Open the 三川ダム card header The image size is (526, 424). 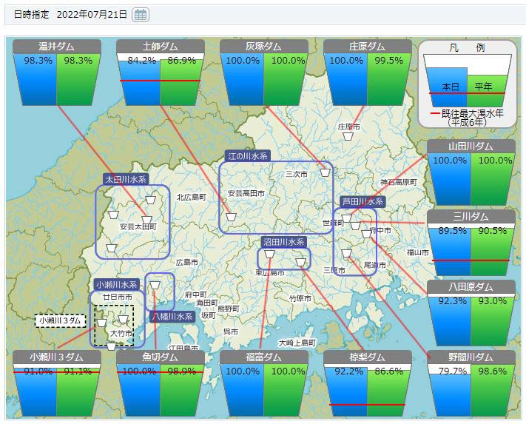[x=471, y=216]
